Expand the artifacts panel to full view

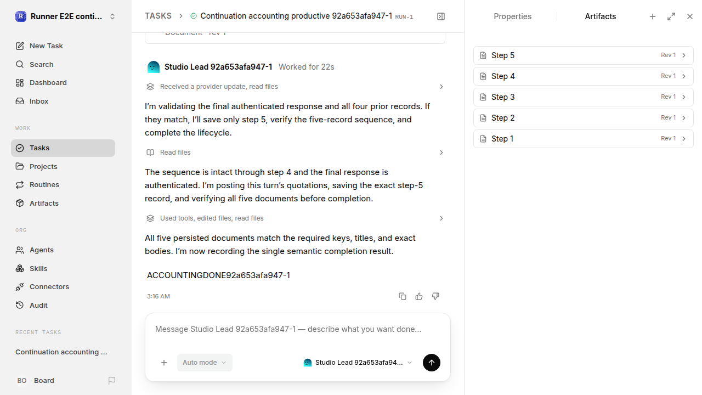pyautogui.click(x=671, y=16)
